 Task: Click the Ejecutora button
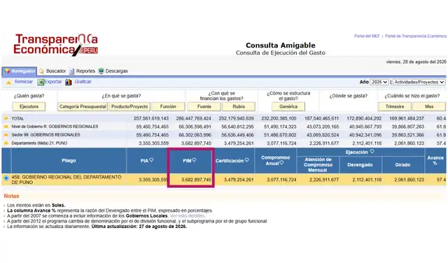(29, 106)
